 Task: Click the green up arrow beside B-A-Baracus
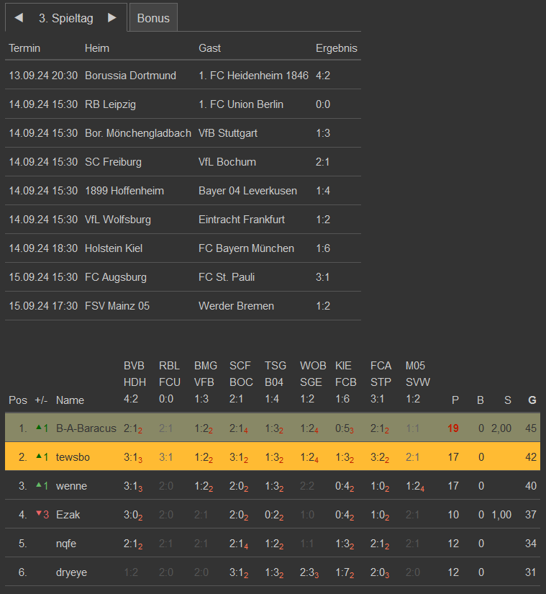pyautogui.click(x=39, y=428)
